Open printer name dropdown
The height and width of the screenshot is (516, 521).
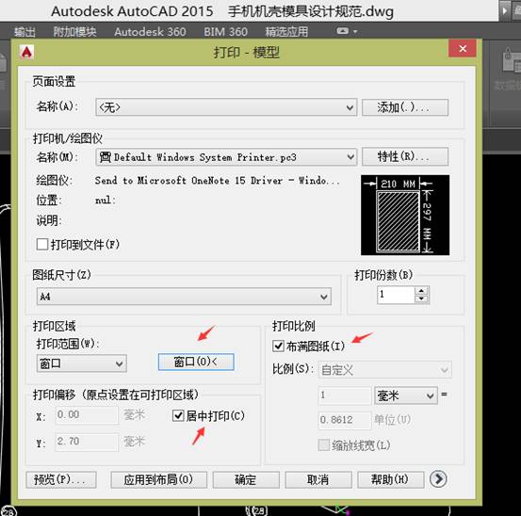(x=226, y=156)
